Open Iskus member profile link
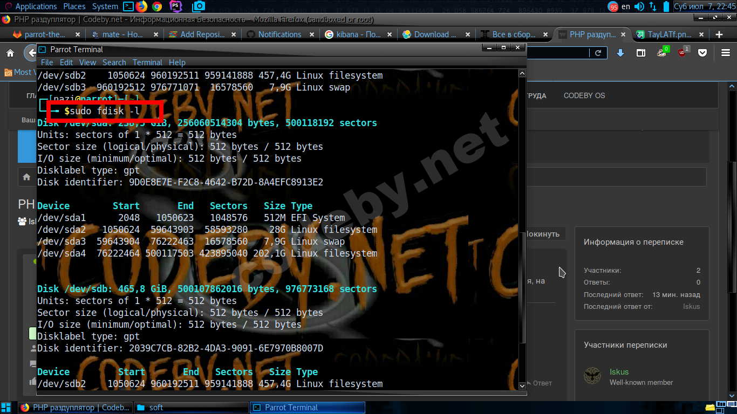This screenshot has height=414, width=737. [x=619, y=372]
